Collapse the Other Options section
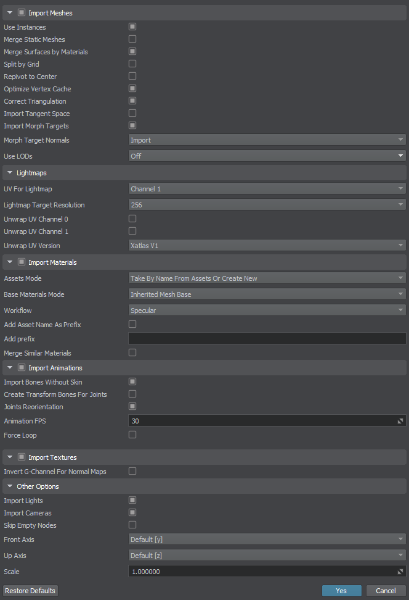The image size is (409, 600). [10, 486]
